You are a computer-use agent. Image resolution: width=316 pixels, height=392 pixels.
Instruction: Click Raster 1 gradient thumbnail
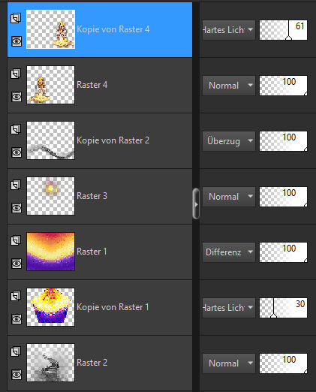(x=50, y=252)
